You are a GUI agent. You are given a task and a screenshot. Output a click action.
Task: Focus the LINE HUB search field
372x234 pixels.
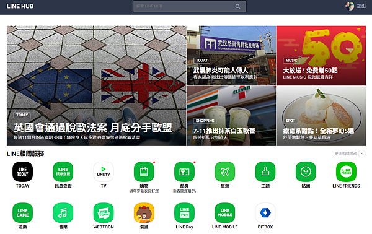pos(189,6)
